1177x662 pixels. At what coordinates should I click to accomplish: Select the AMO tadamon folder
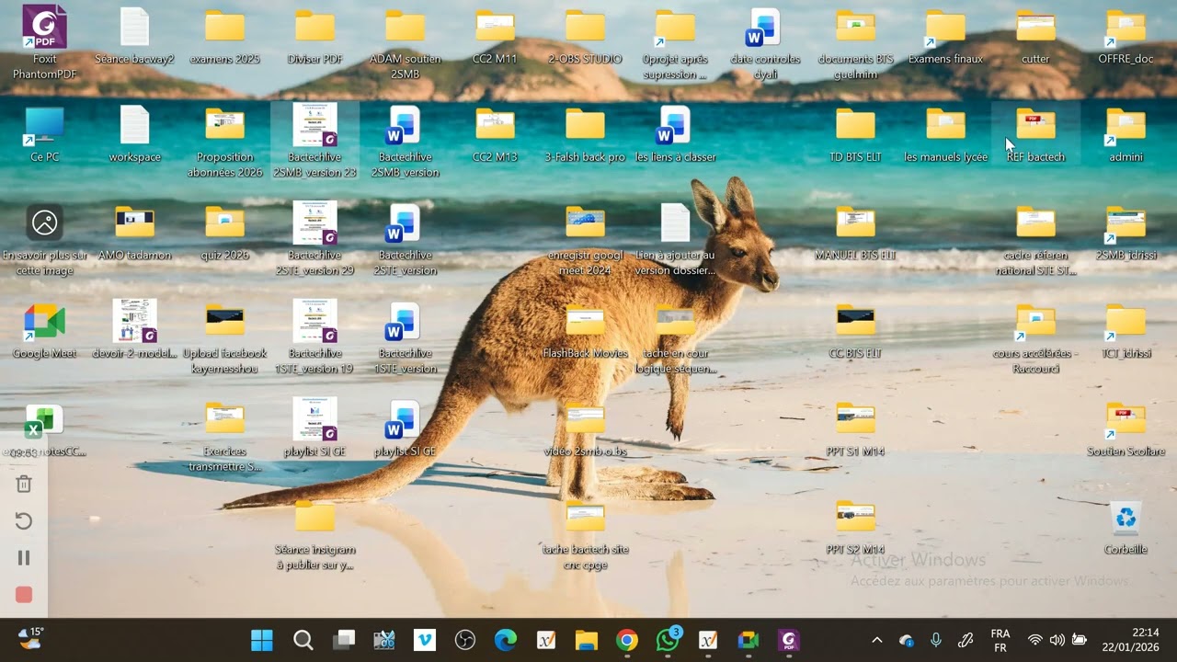coord(134,233)
